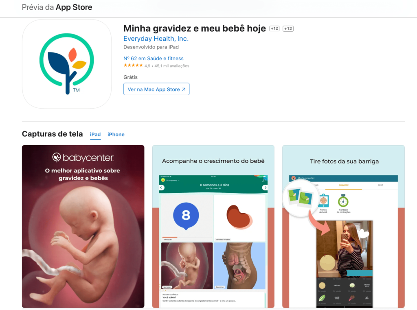417x310 pixels.
Task: Click the right week navigation arrow
Action: pos(265,188)
